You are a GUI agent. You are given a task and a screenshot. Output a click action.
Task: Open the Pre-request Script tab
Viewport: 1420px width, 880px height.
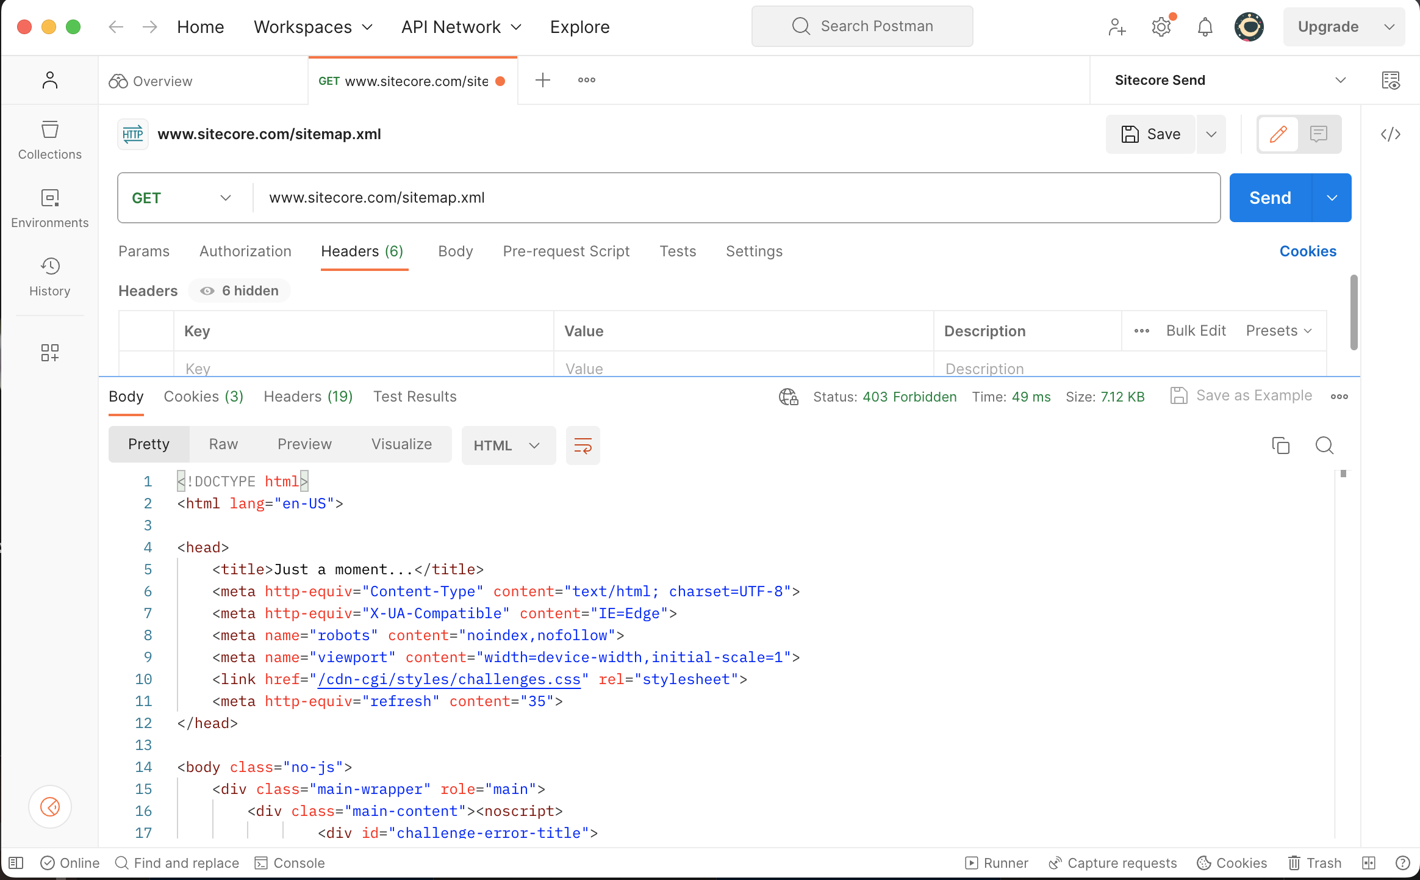pos(566,251)
